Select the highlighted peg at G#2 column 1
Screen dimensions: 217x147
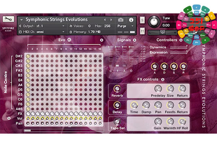(28, 61)
